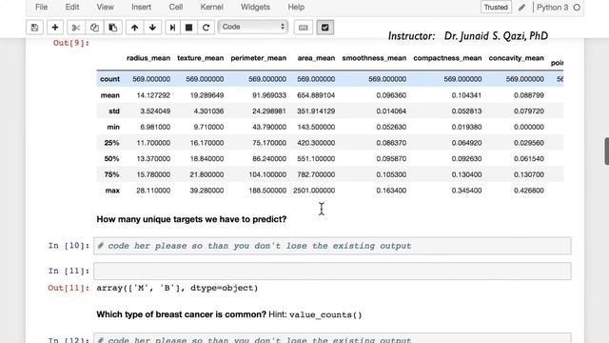The width and height of the screenshot is (609, 343).
Task: Click into the In [10] code cell
Action: click(x=332, y=246)
